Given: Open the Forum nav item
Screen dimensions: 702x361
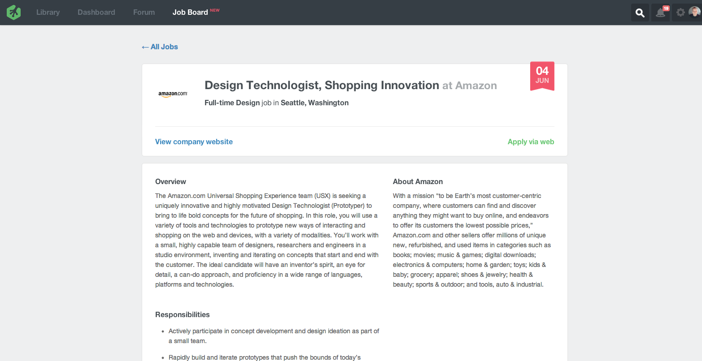Looking at the screenshot, I should click(144, 13).
